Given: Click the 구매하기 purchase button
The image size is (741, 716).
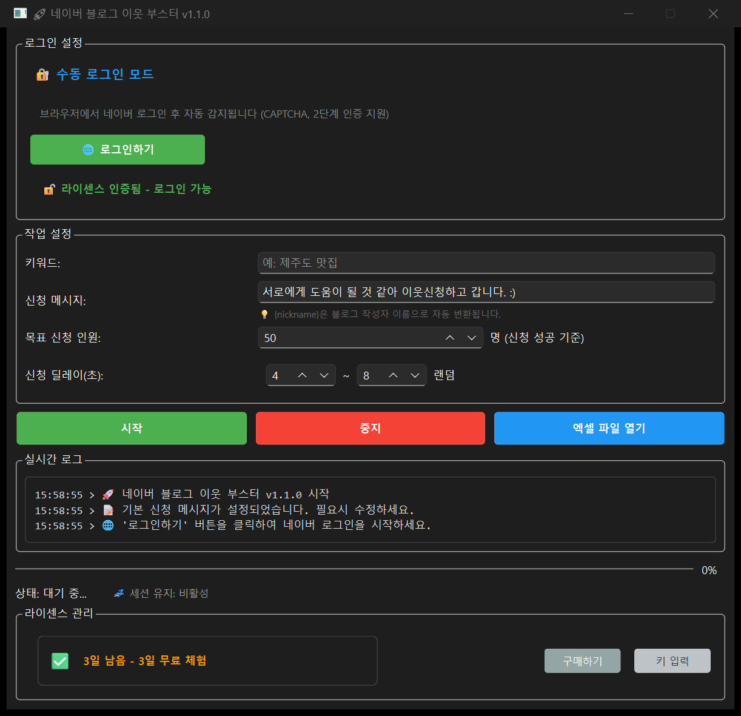Looking at the screenshot, I should pyautogui.click(x=583, y=661).
